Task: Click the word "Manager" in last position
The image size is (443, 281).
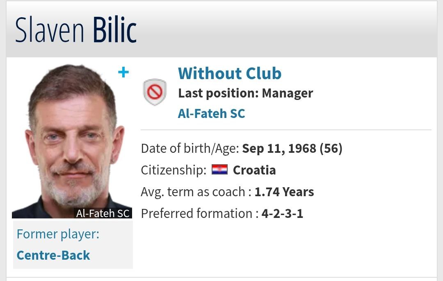Action: click(x=287, y=93)
